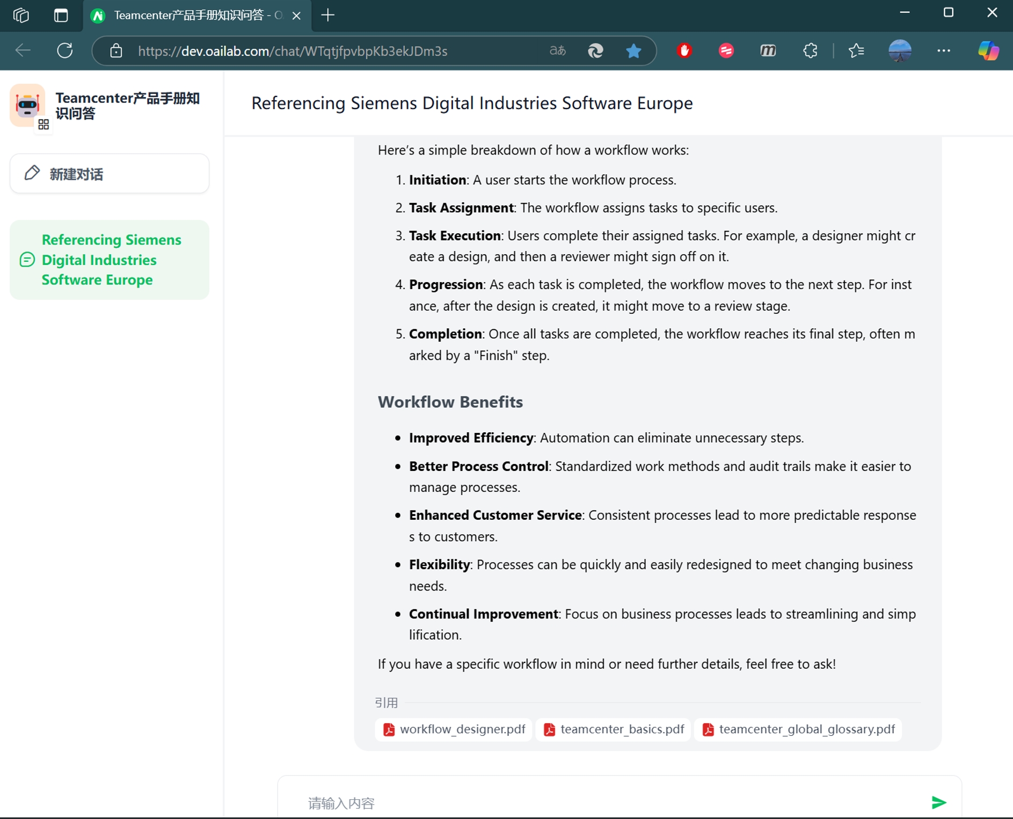Image resolution: width=1013 pixels, height=819 pixels.
Task: Open browser Settings and more menu
Action: tap(943, 50)
